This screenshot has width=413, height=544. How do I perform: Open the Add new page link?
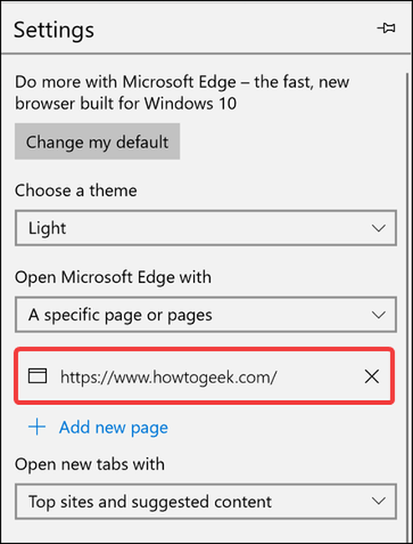click(114, 428)
